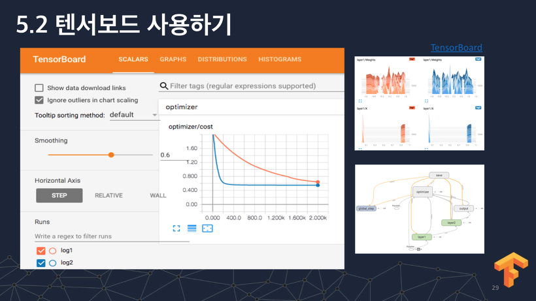Select RELATIVE horizontal axis option

(x=109, y=195)
